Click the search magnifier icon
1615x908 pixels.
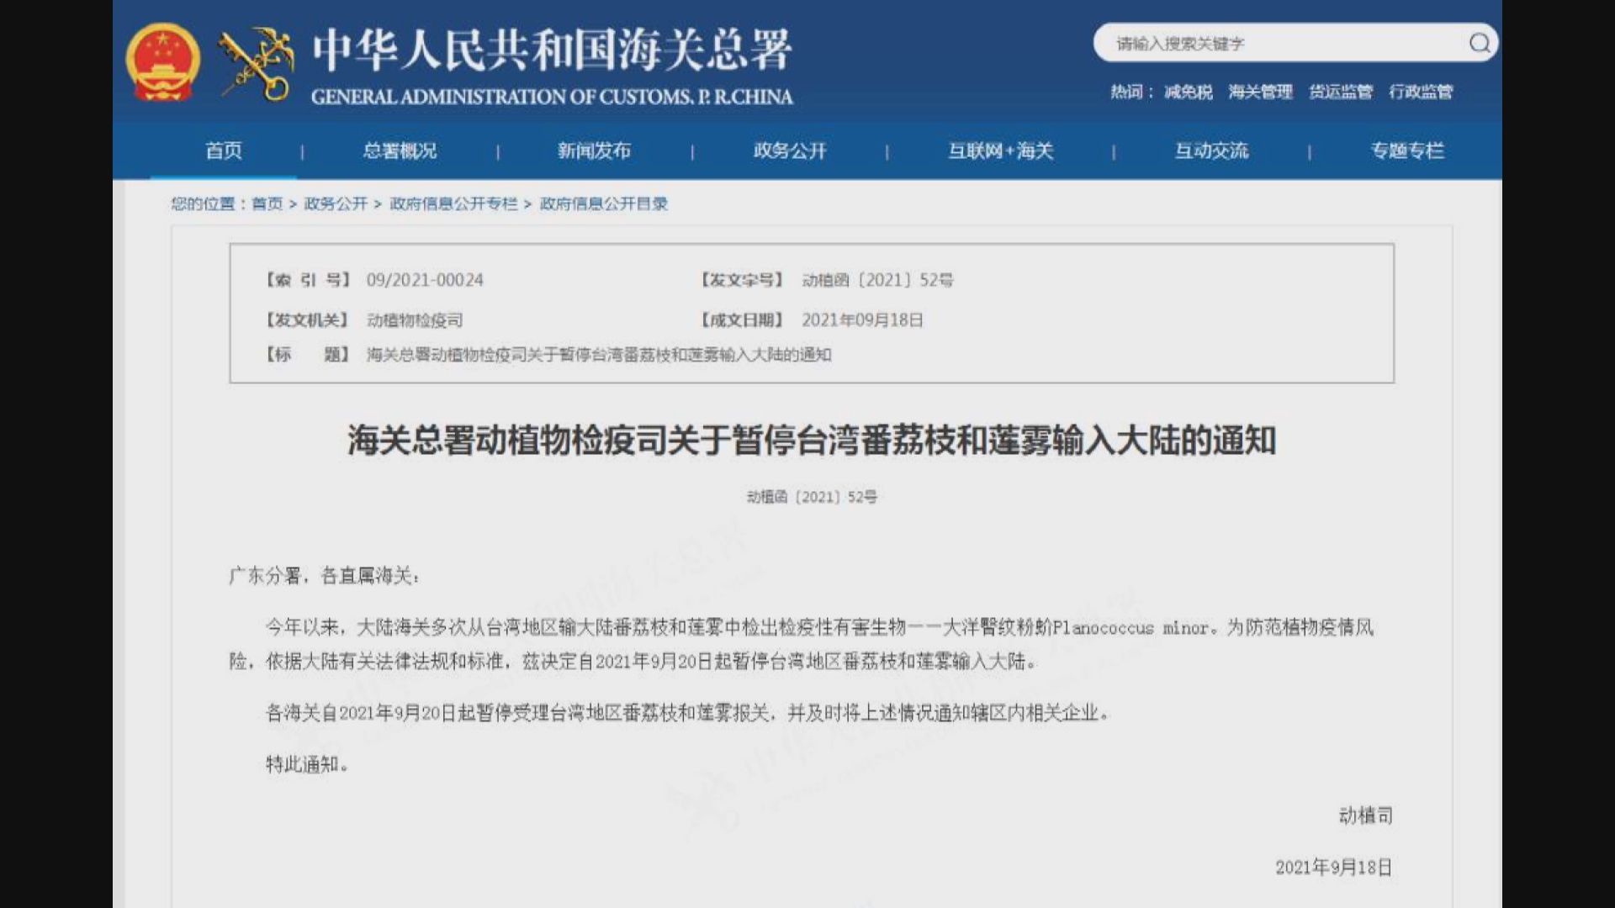(1480, 43)
